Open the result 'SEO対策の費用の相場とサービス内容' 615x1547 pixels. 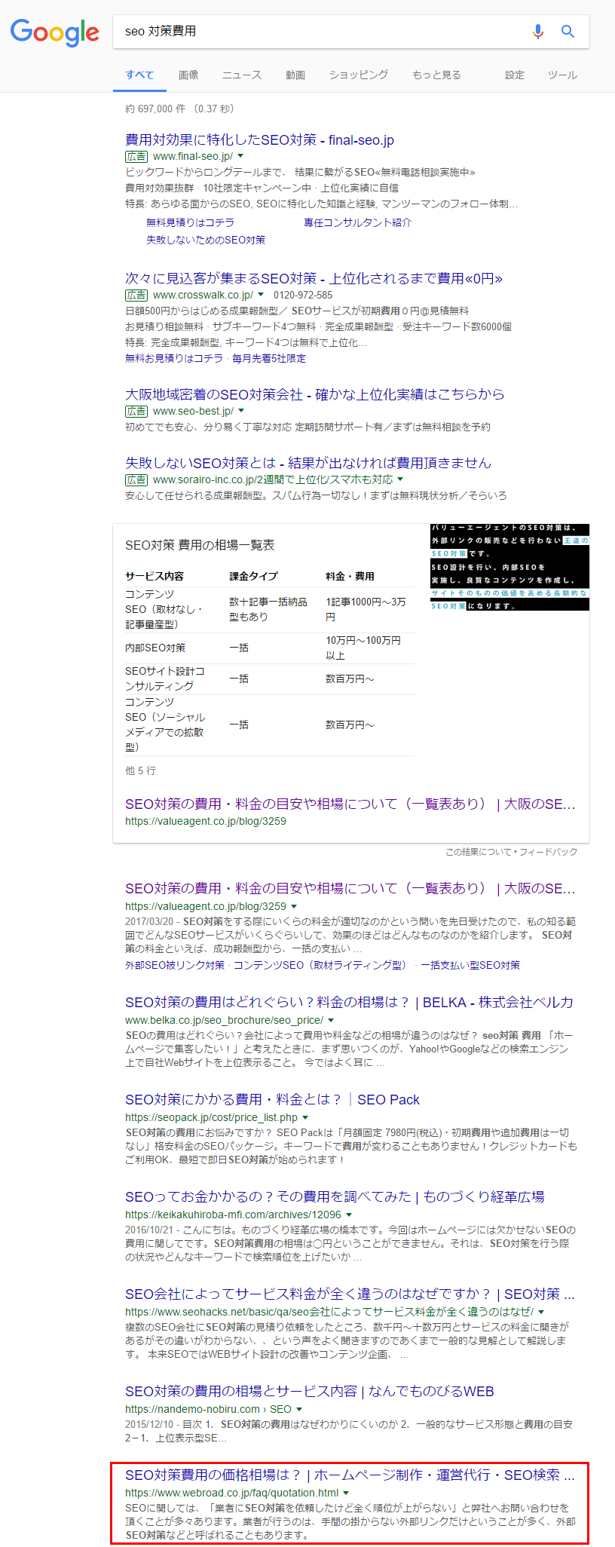coord(310,1391)
